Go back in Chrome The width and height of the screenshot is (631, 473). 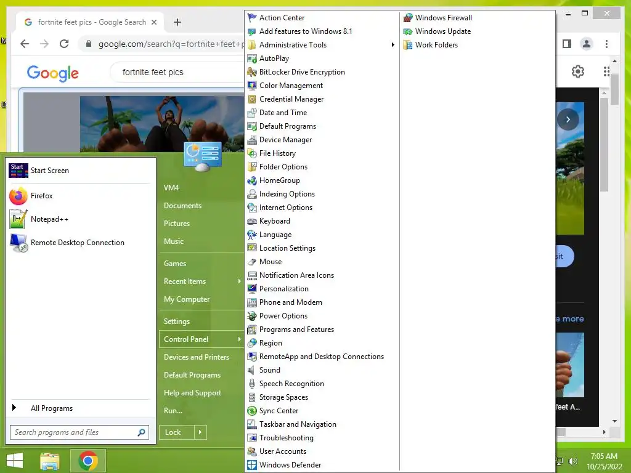[25, 44]
